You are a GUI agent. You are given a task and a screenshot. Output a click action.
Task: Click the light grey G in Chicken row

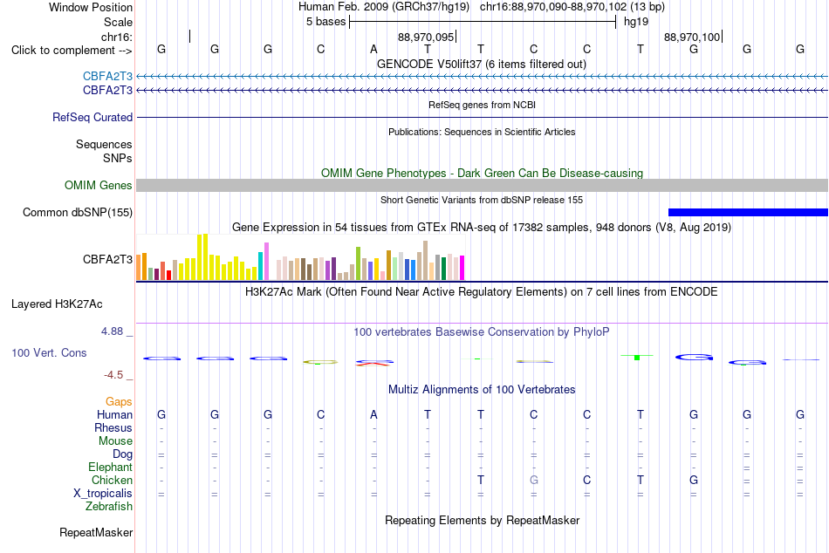(534, 480)
